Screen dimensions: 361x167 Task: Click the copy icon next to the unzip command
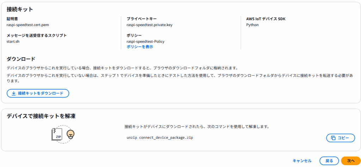click(333, 138)
